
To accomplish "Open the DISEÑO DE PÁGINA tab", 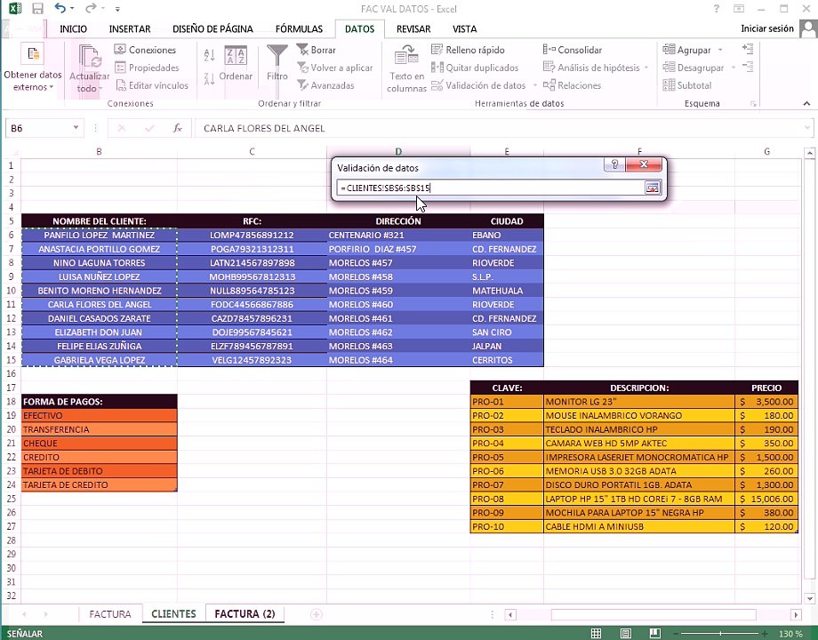I will pos(213,29).
